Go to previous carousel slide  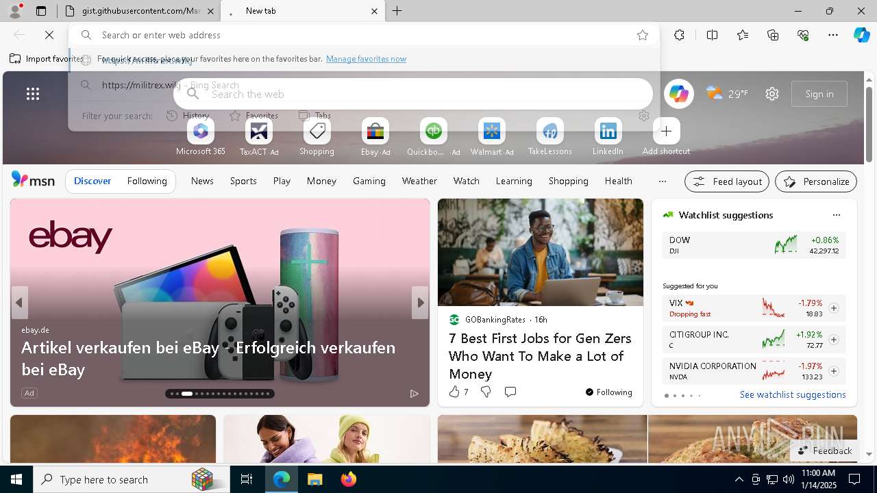click(19, 303)
